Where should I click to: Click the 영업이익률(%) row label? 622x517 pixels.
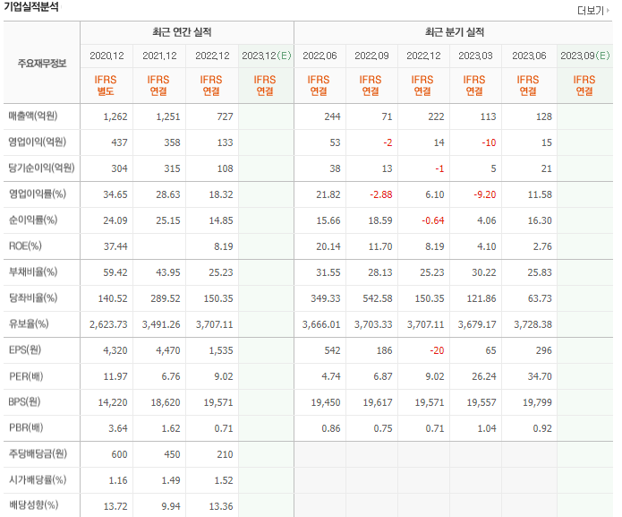click(x=38, y=194)
